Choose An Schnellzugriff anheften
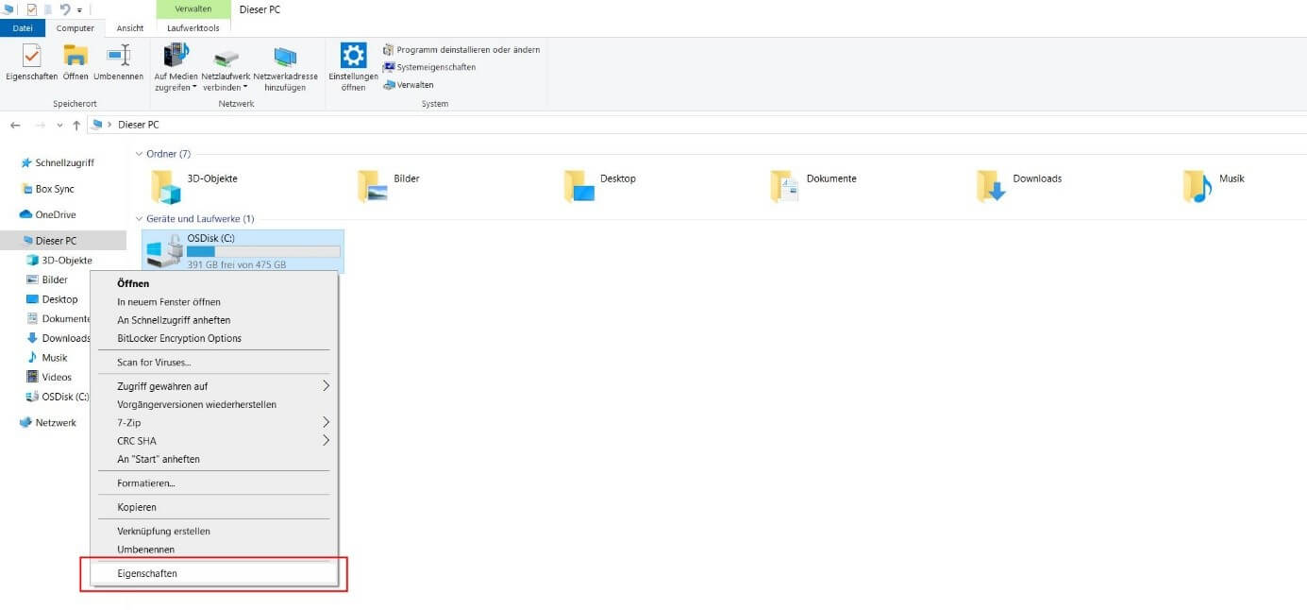The height and width of the screenshot is (610, 1307). 214,320
